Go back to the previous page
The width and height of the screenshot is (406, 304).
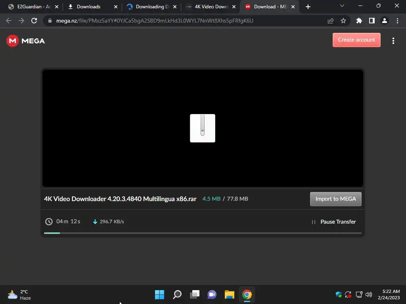(9, 21)
